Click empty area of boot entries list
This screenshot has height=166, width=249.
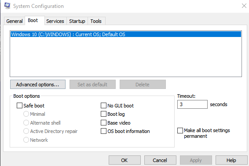point(126,57)
